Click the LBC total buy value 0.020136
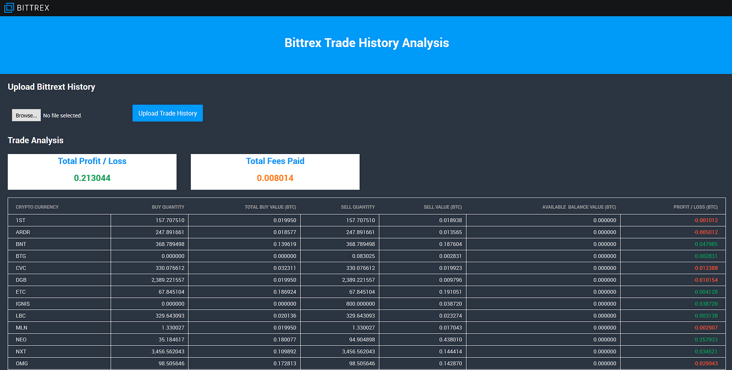This screenshot has height=370, width=732. [x=285, y=316]
